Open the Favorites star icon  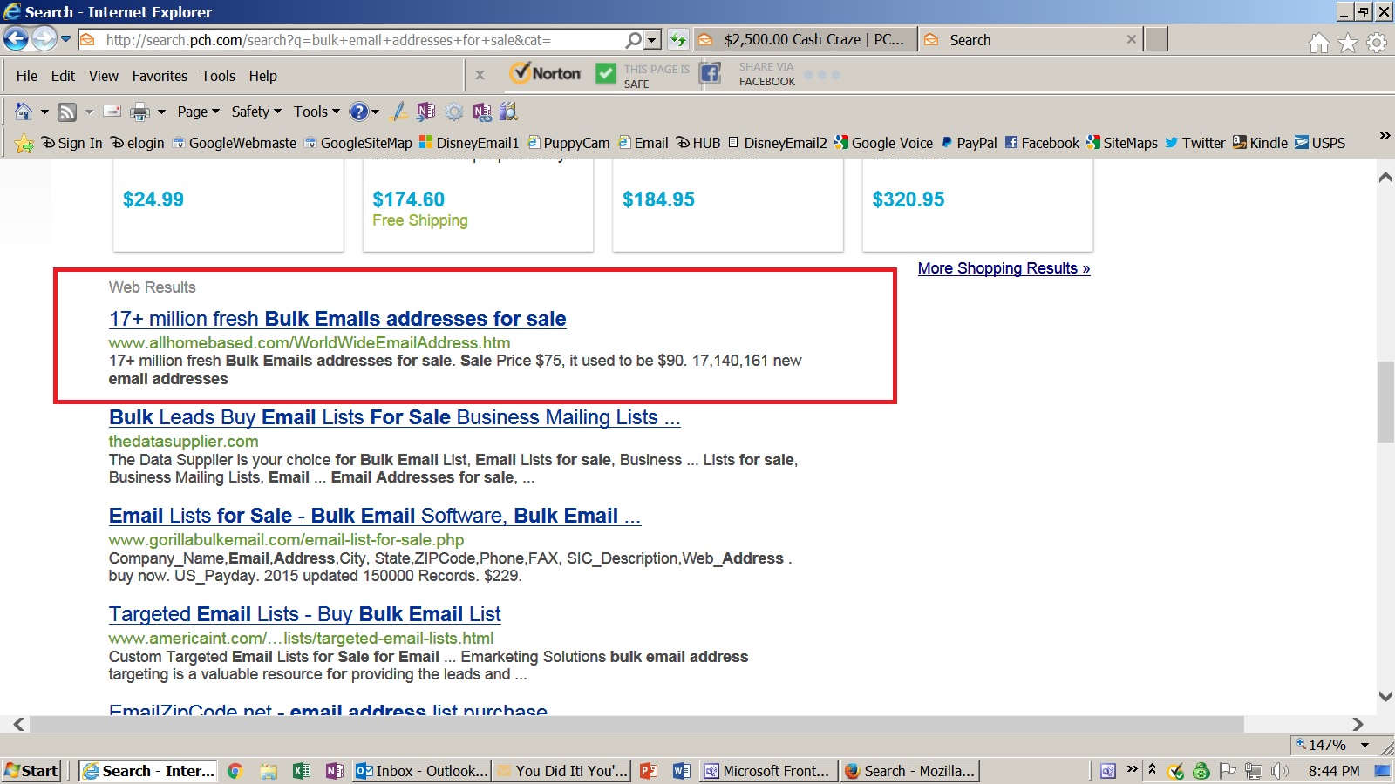[x=1348, y=43]
